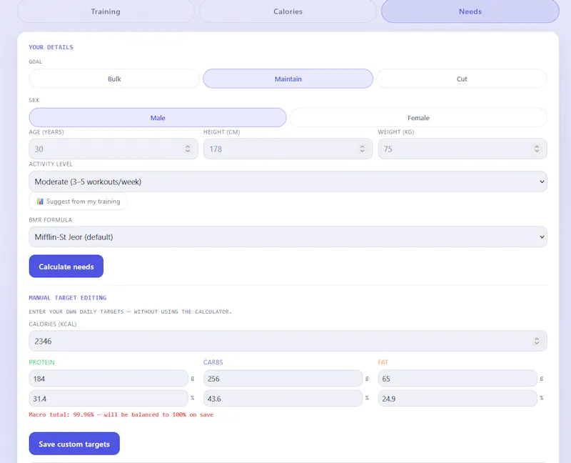571x463 pixels.
Task: Click the FAT label
Action: 383,362
